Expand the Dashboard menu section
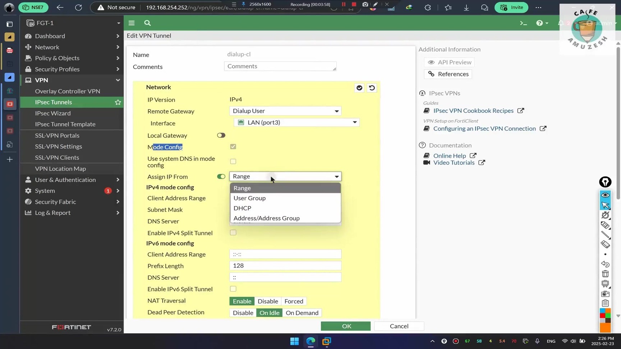The image size is (621, 349). coord(72,36)
